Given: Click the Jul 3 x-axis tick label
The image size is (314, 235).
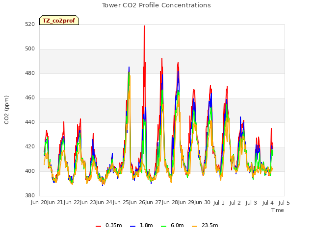Looking at the screenshot, I should pyautogui.click(x=251, y=203).
